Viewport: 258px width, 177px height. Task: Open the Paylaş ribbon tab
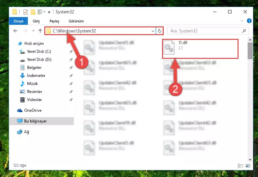pos(54,21)
